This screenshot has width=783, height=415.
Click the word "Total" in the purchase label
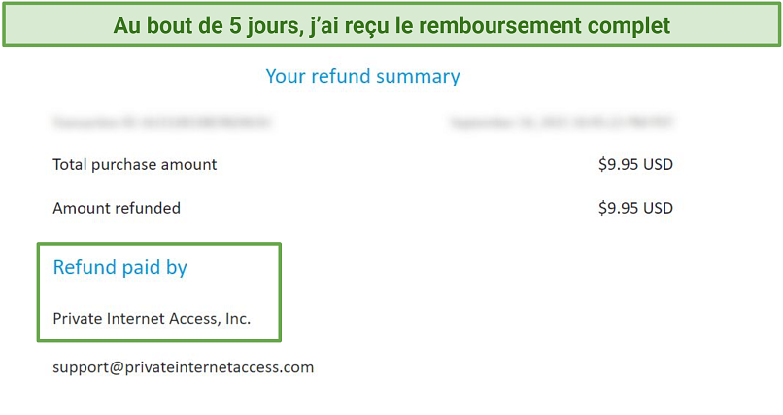69,165
